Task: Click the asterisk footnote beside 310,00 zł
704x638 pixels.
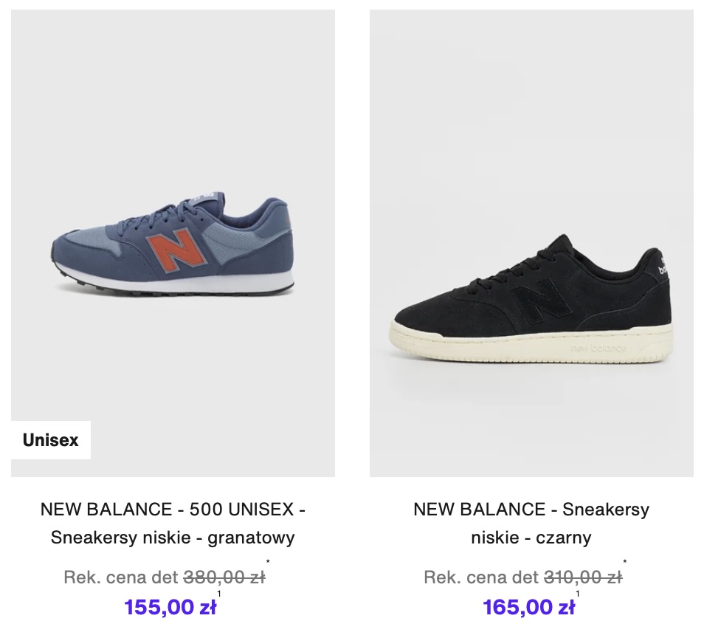Action: tap(625, 563)
